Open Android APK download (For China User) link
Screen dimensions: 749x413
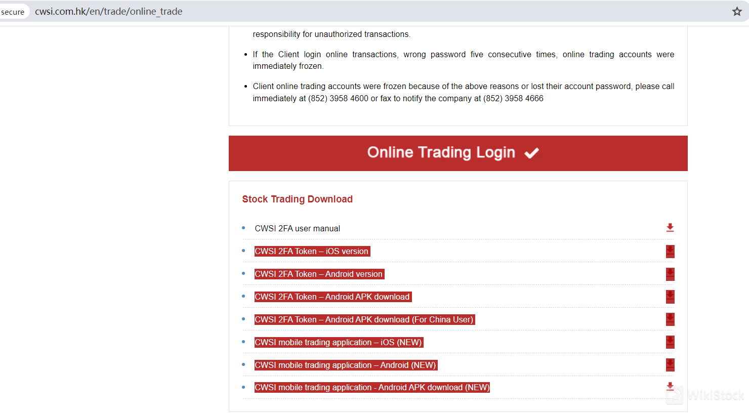tap(364, 320)
